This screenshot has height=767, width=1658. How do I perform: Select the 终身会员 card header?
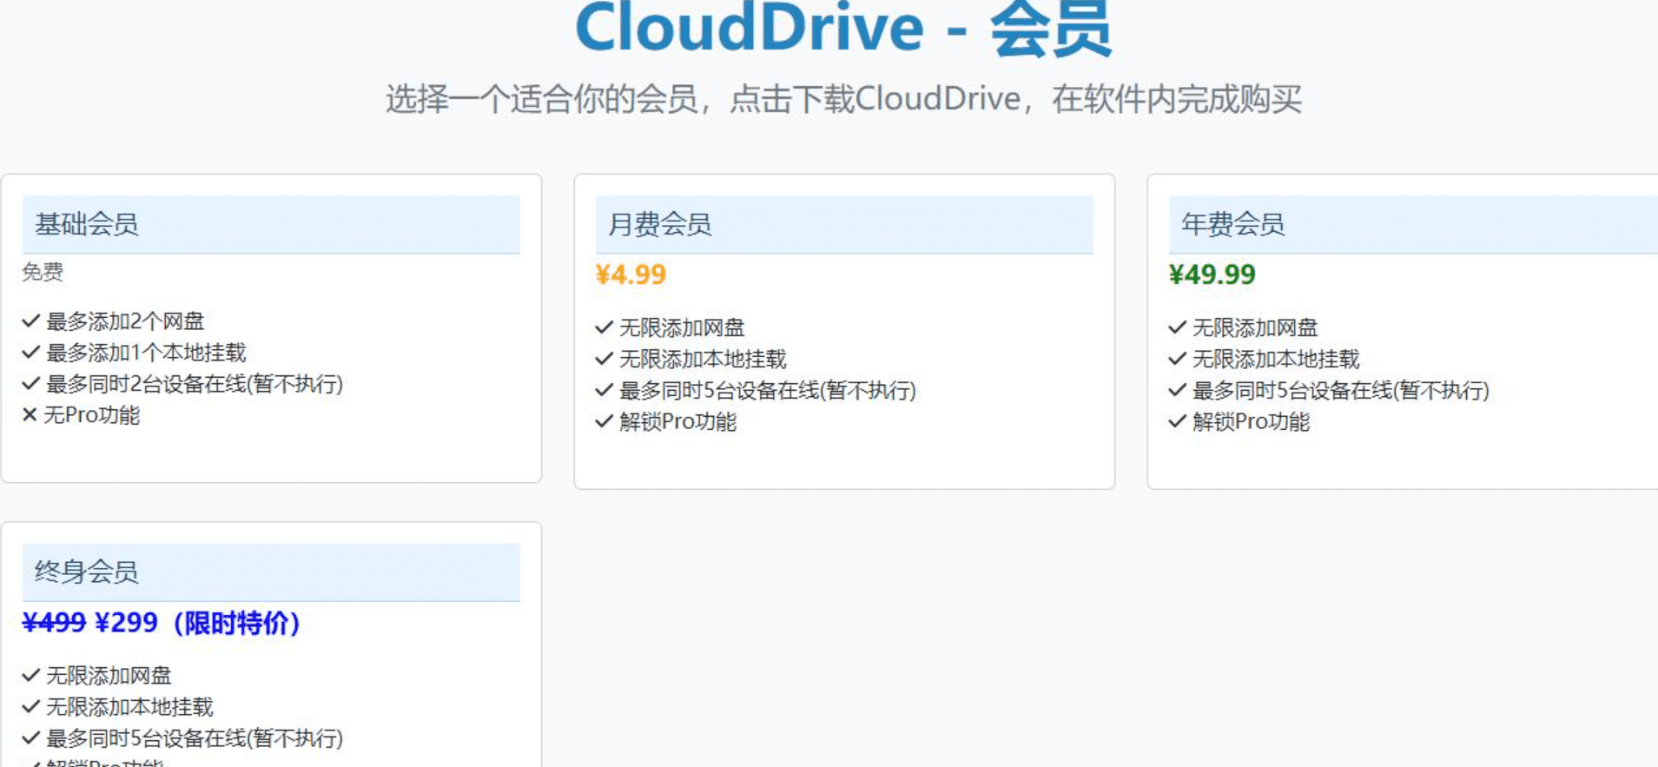(x=271, y=572)
